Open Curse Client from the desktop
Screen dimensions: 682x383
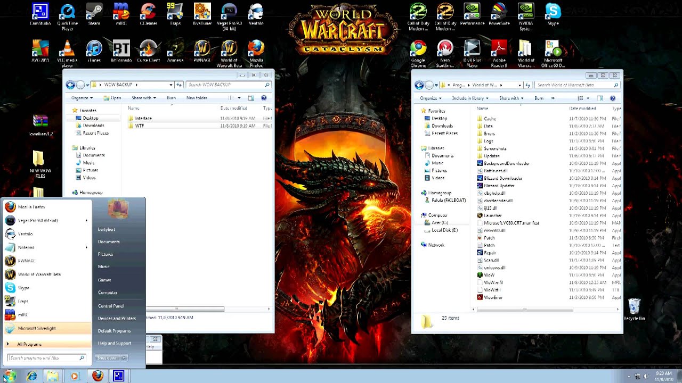148,51
